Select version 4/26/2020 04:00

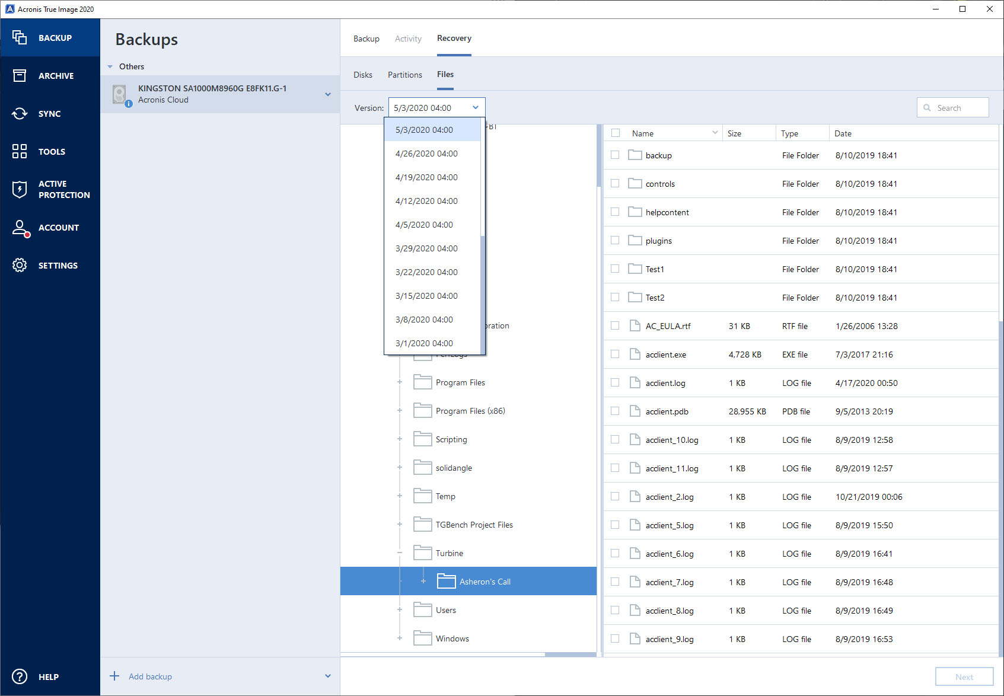click(432, 154)
